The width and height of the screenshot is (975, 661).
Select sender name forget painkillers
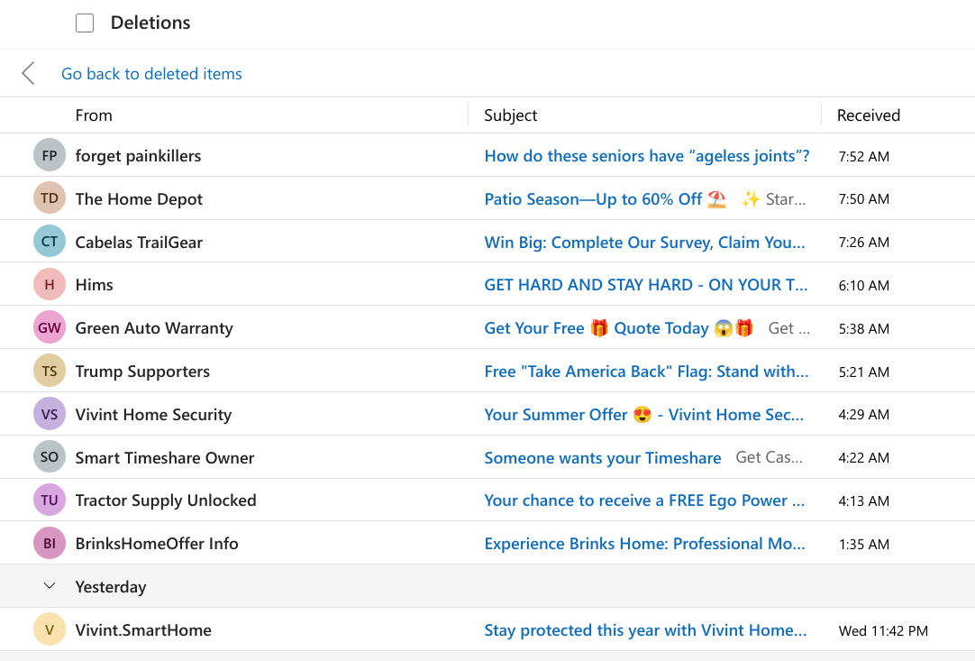pyautogui.click(x=138, y=156)
